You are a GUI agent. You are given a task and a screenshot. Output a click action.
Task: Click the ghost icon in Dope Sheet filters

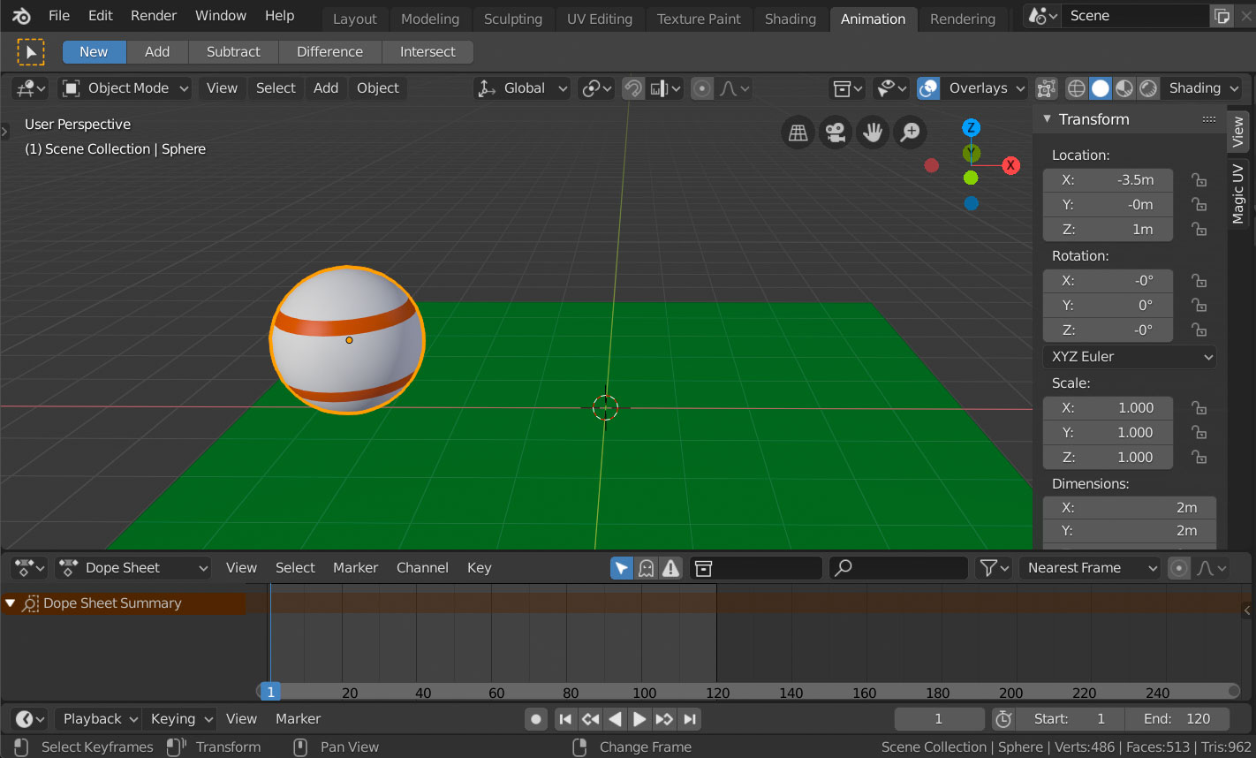tap(647, 568)
